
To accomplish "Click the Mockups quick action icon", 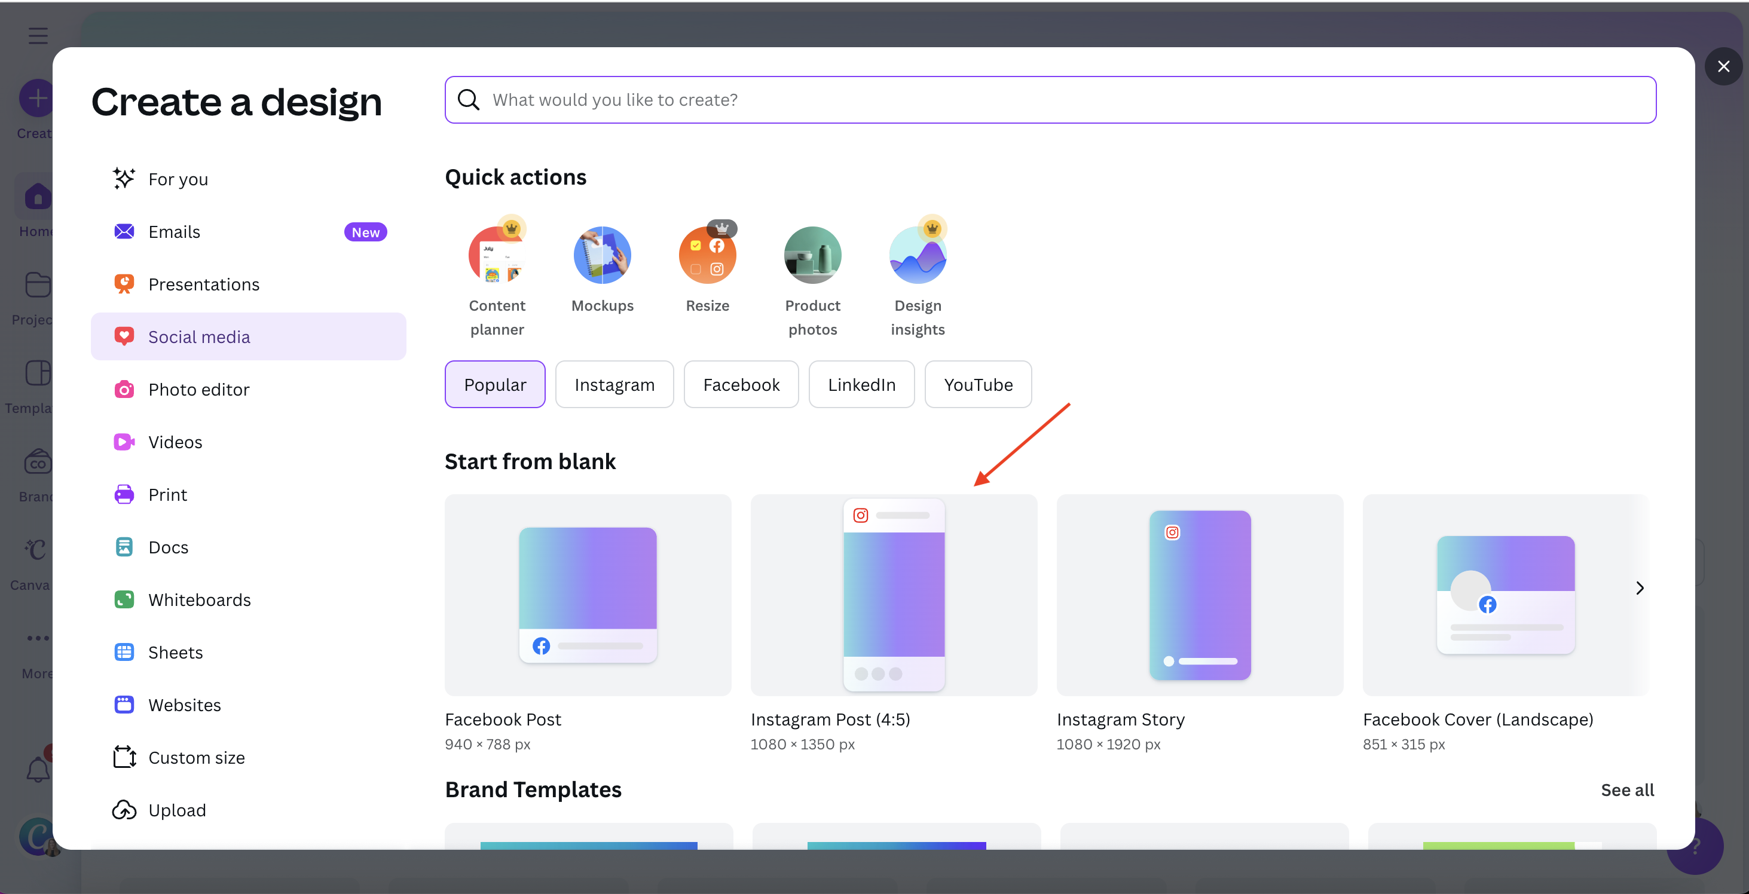I will (x=601, y=256).
